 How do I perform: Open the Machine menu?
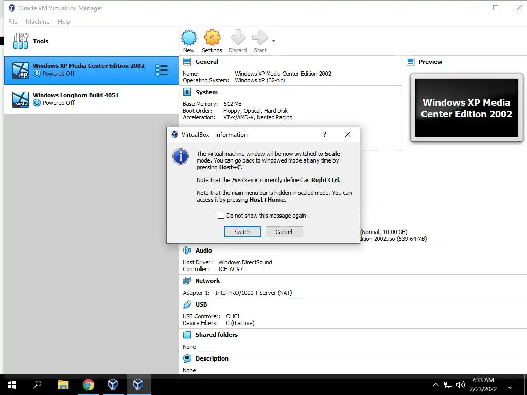point(38,22)
